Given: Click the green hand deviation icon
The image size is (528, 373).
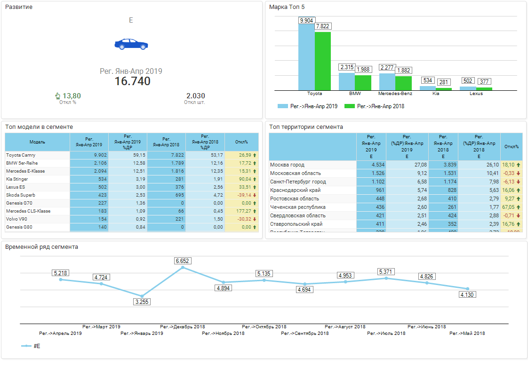Looking at the screenshot, I should tap(58, 96).
